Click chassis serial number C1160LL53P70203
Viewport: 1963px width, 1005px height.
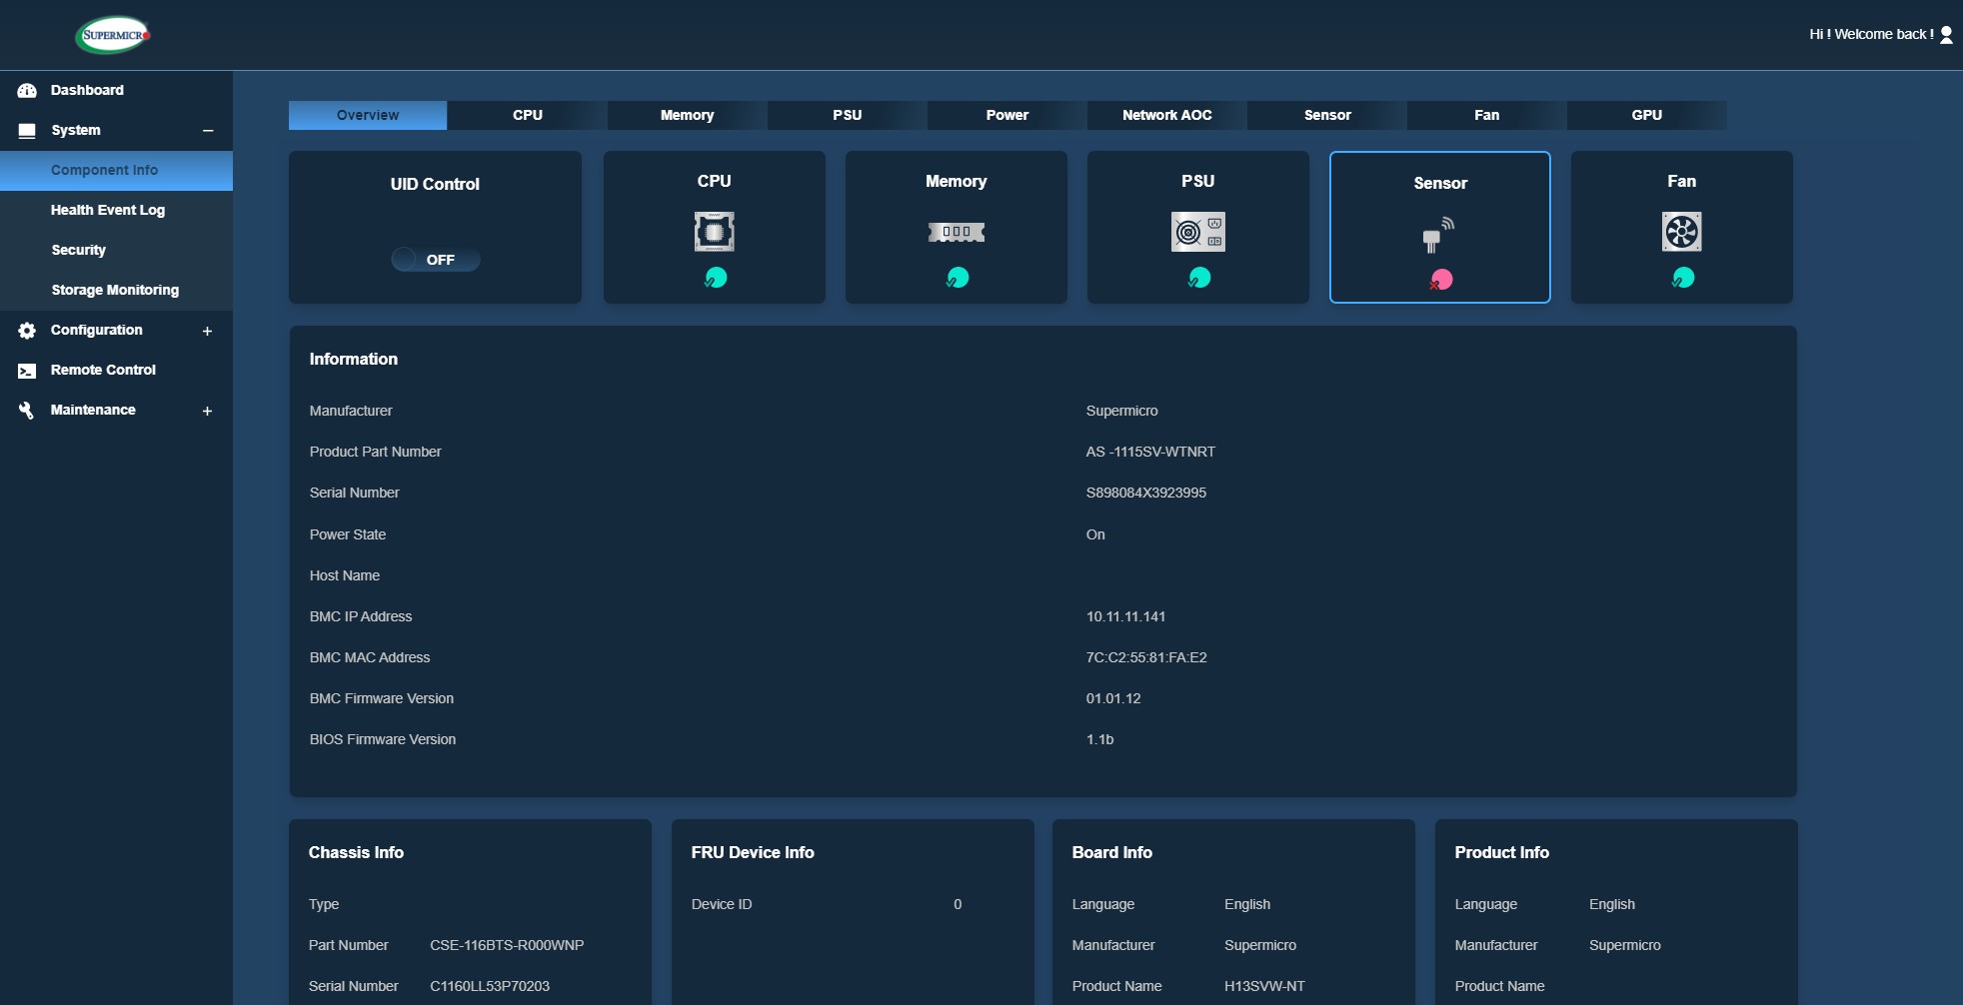[x=490, y=986]
